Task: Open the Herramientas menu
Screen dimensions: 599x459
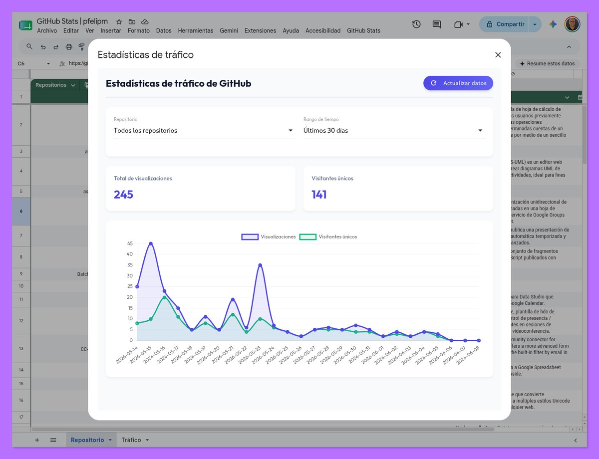Action: [196, 30]
